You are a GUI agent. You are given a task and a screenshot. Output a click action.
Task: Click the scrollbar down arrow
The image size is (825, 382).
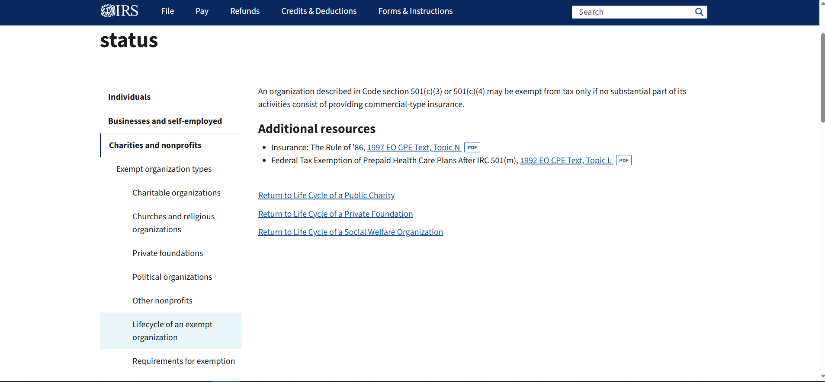822,376
